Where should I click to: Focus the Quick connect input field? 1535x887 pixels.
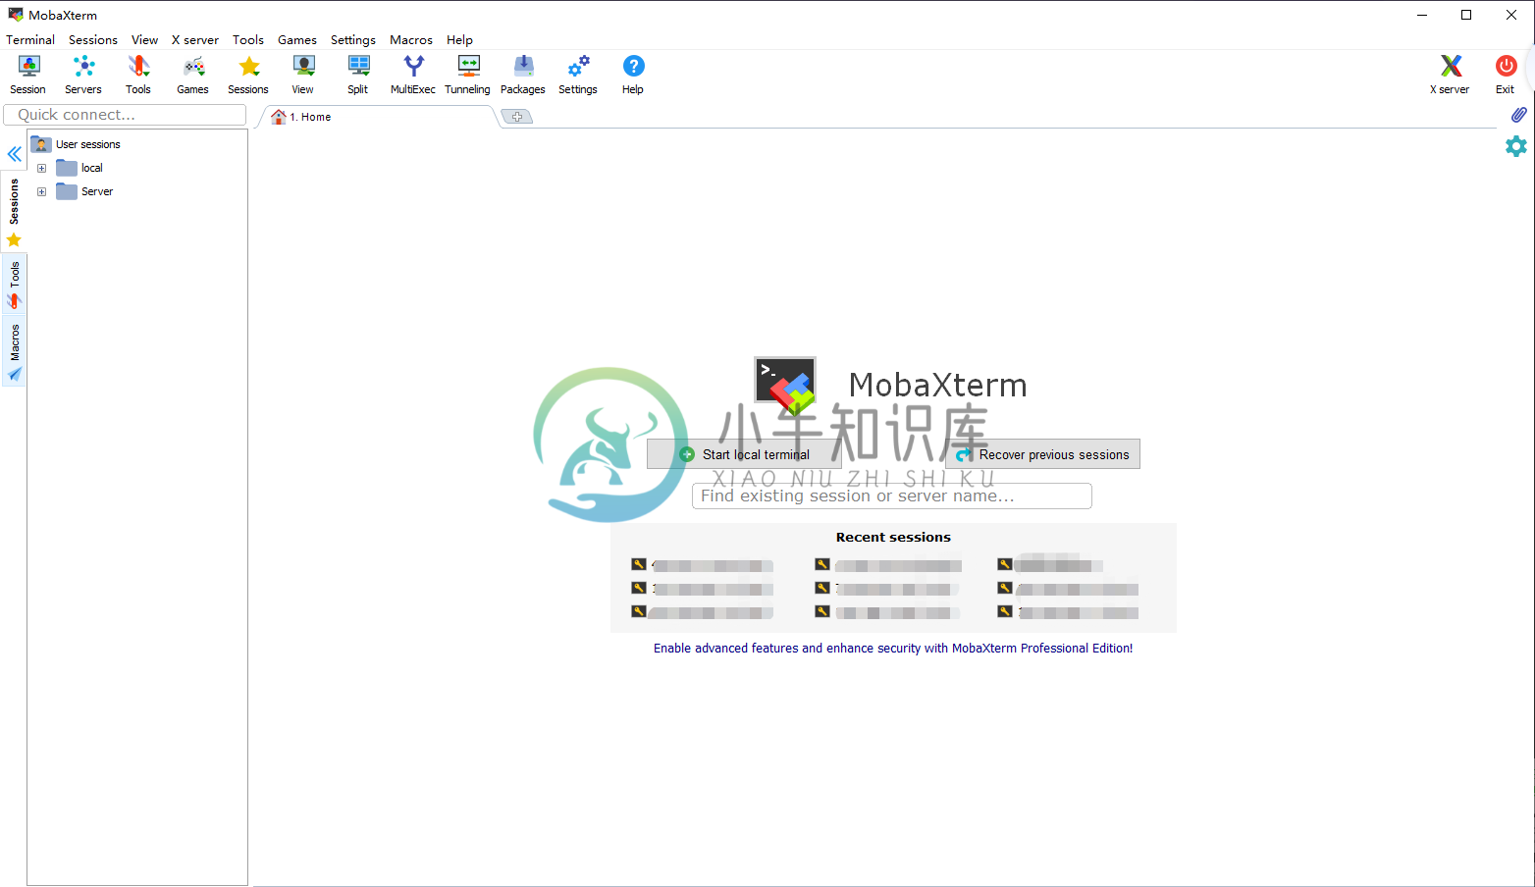(125, 115)
